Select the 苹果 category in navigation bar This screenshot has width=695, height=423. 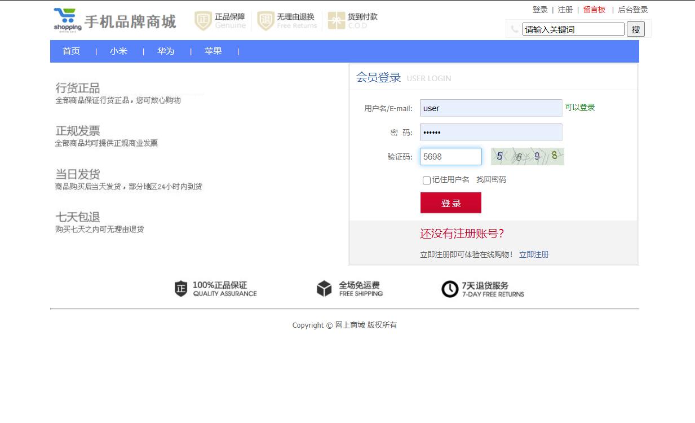tap(213, 51)
